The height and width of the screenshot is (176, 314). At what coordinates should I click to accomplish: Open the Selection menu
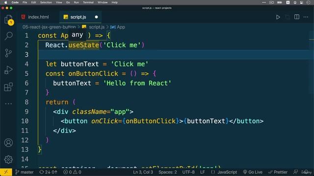click(46, 2)
